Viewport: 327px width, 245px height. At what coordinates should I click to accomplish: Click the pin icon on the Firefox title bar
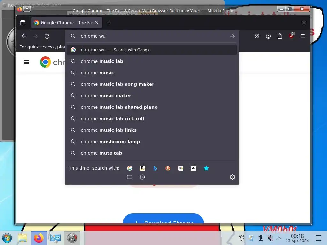point(27,9)
